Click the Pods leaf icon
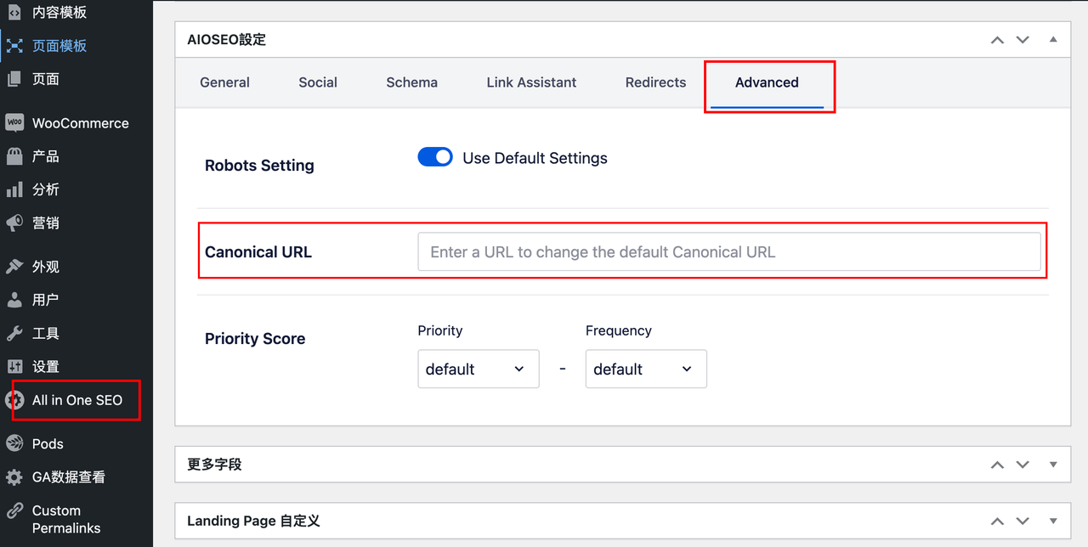Screen dimensions: 1088x547 tap(14, 443)
